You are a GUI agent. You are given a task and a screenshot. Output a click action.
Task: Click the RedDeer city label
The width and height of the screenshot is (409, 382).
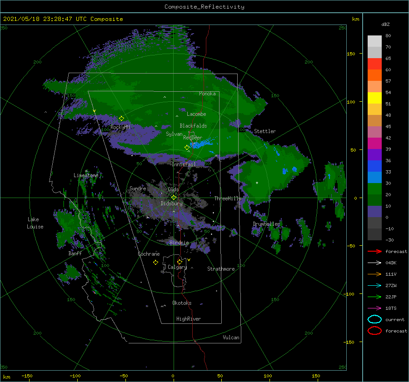[x=193, y=138]
